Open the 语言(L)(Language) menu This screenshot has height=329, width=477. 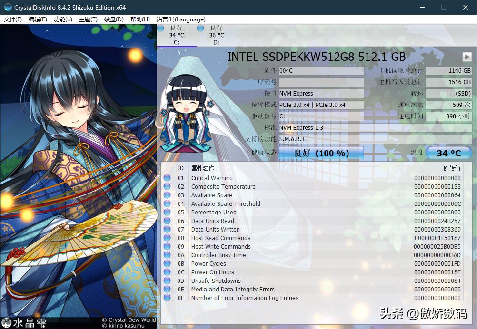181,19
